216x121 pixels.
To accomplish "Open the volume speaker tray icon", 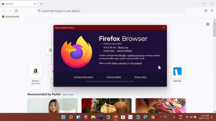I will pyautogui.click(x=191, y=117).
